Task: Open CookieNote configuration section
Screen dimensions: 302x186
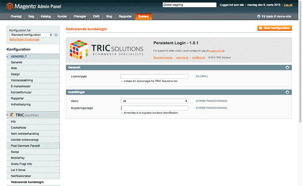Action: coord(18,128)
